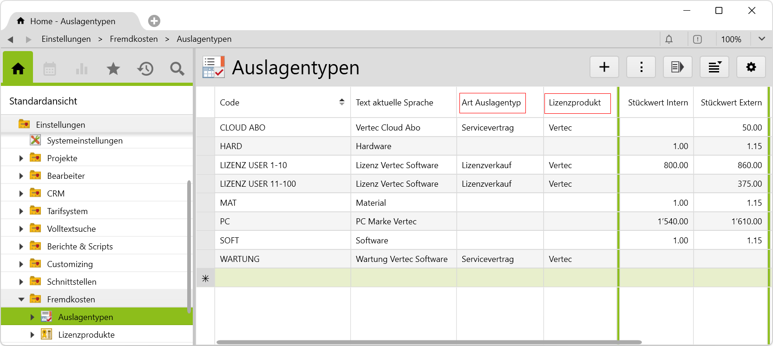This screenshot has width=773, height=346.
Task: Click the 1'540.00 Stückwert Intern cell
Action: click(656, 221)
